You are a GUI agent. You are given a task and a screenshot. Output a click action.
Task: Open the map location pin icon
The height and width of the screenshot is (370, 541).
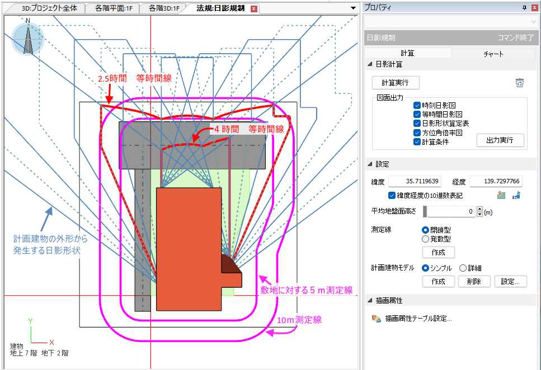click(501, 195)
